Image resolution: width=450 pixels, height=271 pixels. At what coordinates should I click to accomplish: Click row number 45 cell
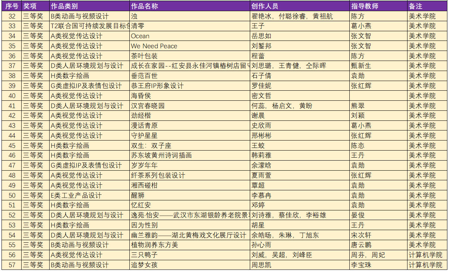point(11,146)
